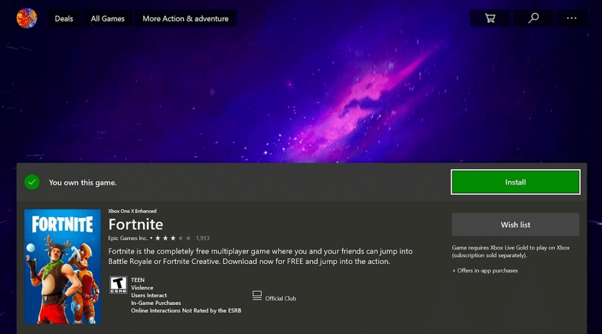
Task: Open the Epic Games Inc. publisher name
Action: [x=128, y=238]
